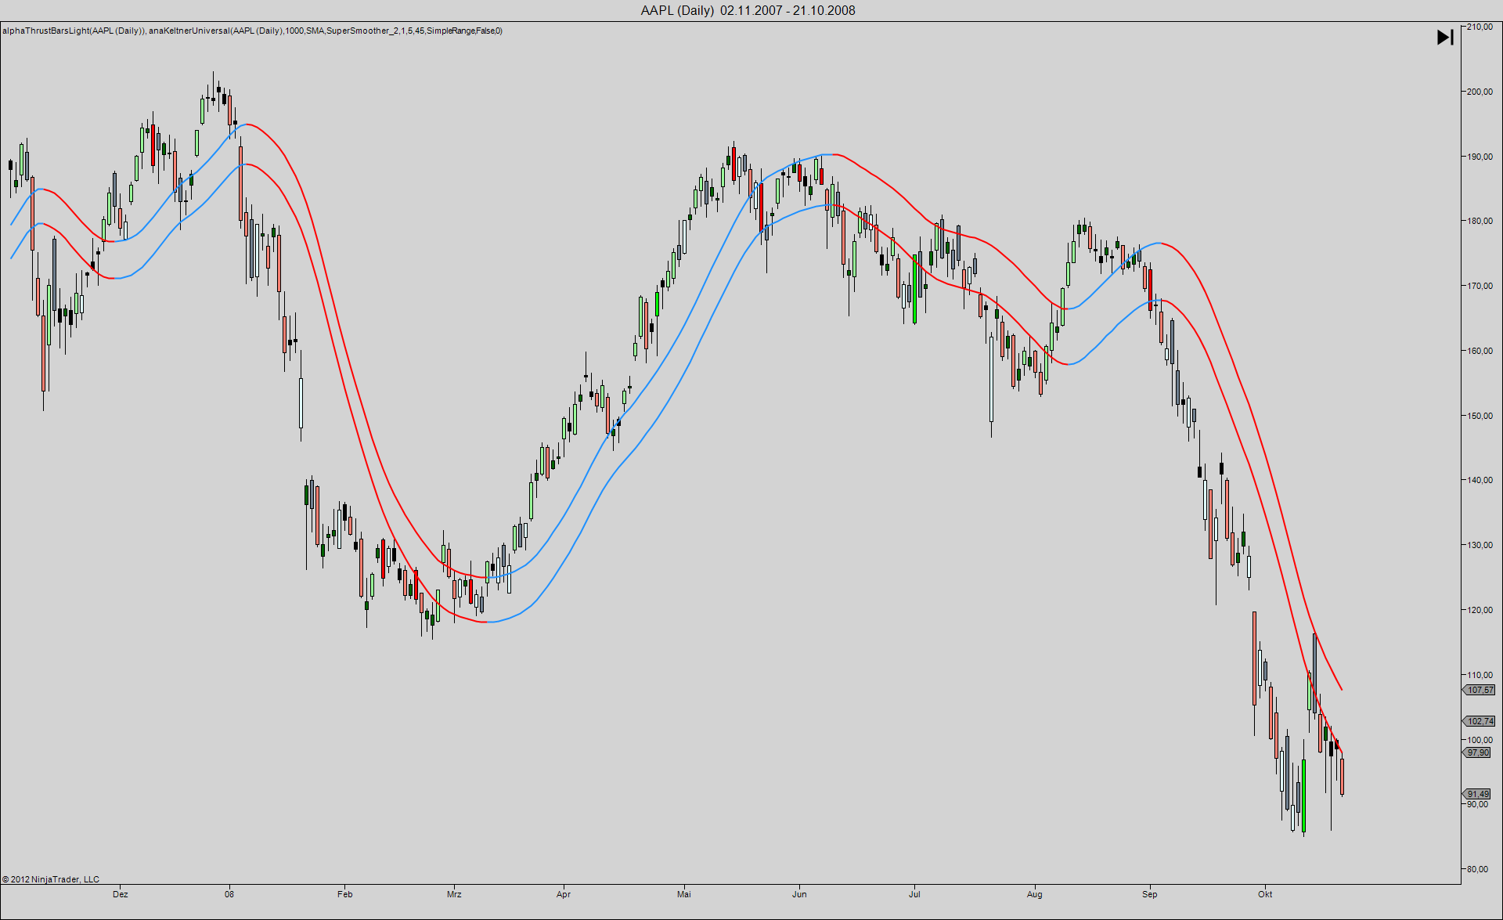Click the Feb date axis label
This screenshot has height=920, width=1503.
click(345, 894)
